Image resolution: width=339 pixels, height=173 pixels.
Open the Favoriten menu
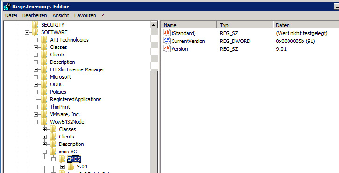85,15
